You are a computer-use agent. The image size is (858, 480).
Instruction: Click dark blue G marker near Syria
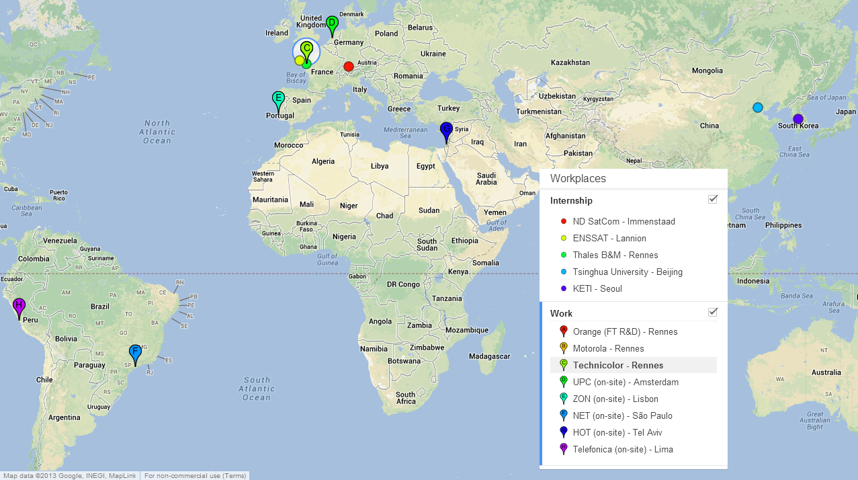pos(446,130)
